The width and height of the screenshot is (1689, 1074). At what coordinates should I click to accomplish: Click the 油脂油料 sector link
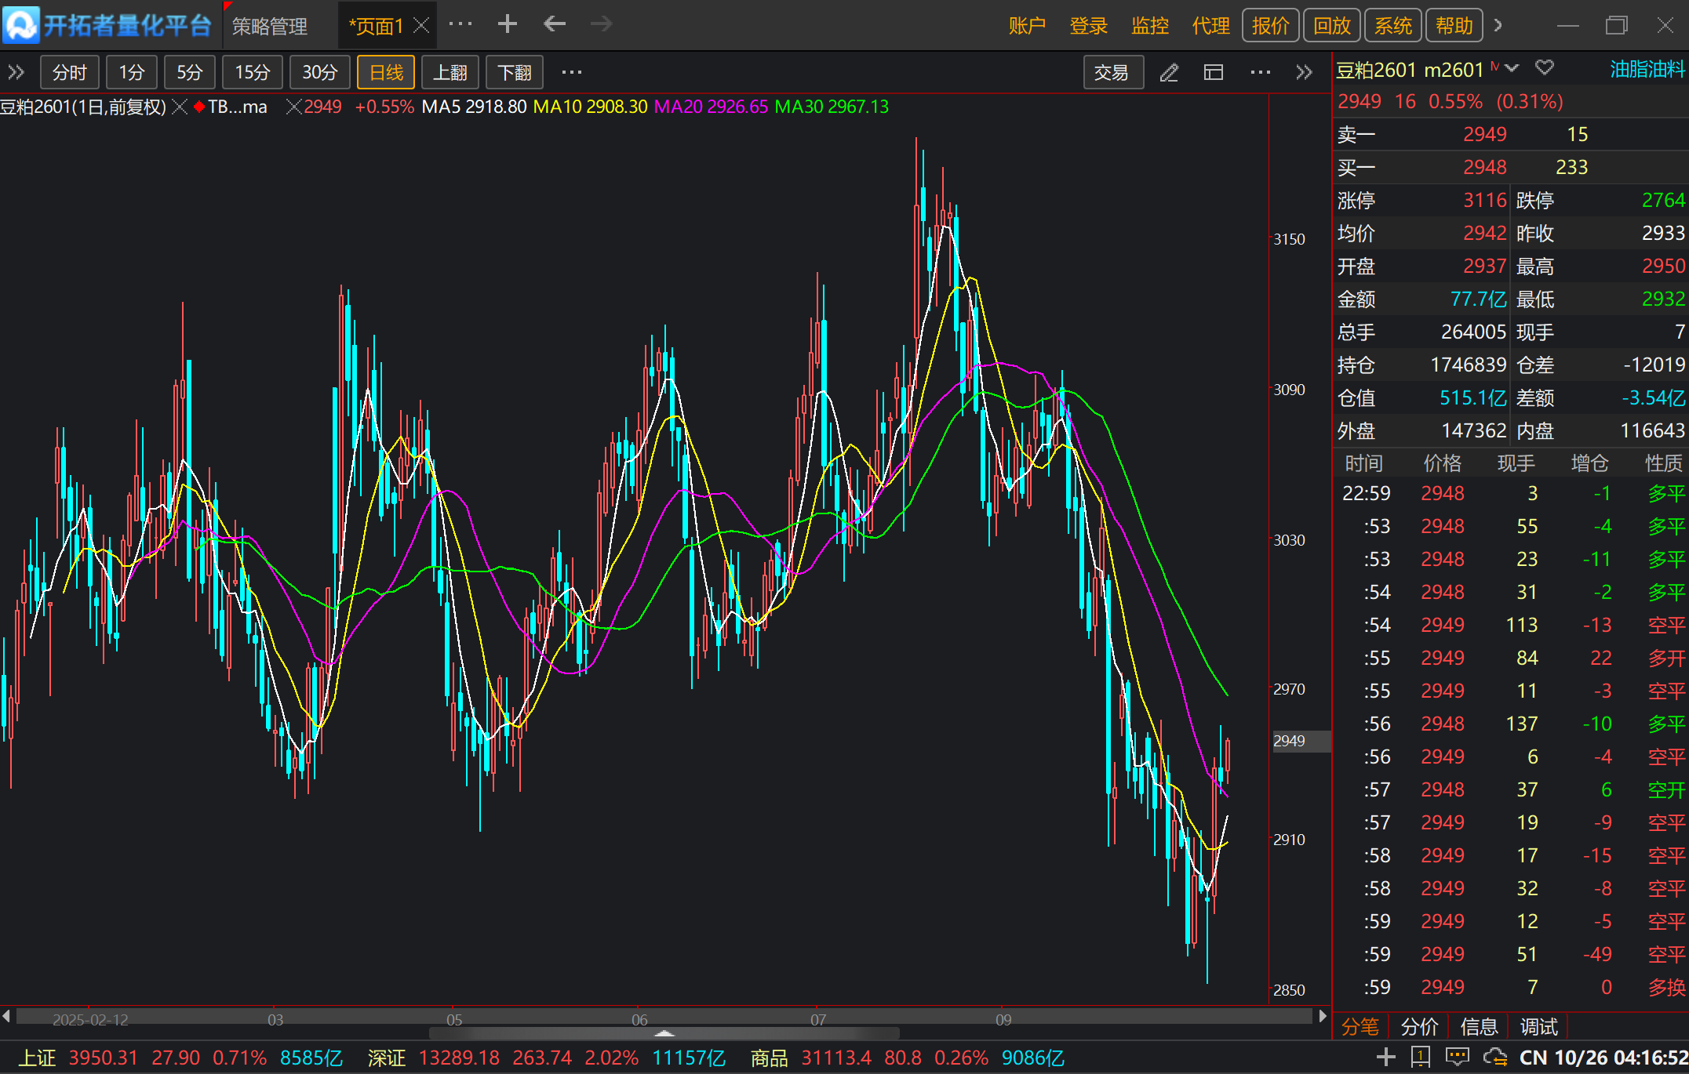click(x=1647, y=70)
